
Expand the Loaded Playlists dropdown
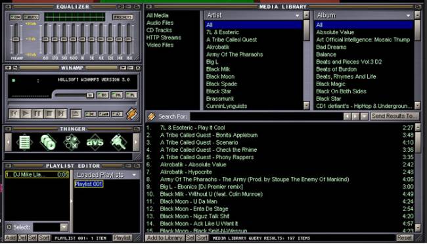click(134, 175)
